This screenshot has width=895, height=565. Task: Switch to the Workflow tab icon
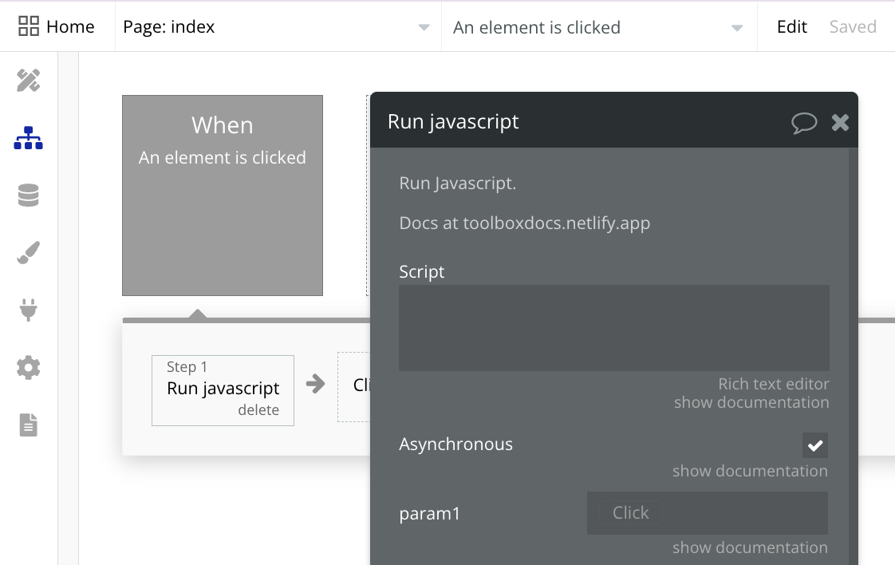click(x=29, y=138)
